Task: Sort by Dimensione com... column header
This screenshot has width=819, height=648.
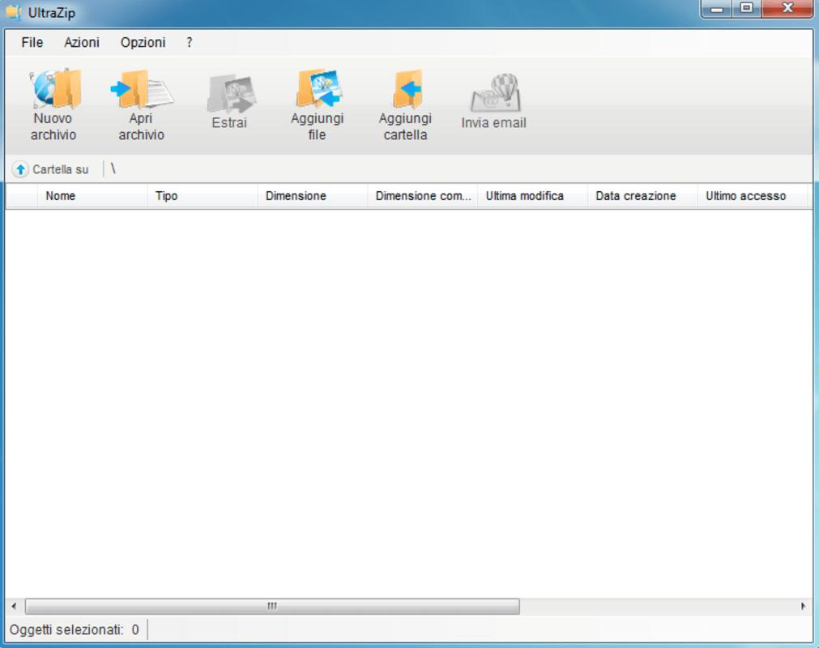Action: click(423, 196)
